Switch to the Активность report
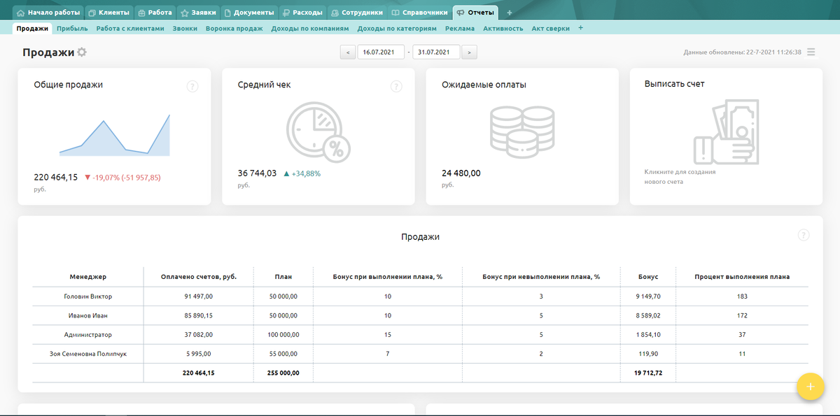Image resolution: width=840 pixels, height=416 pixels. tap(503, 29)
